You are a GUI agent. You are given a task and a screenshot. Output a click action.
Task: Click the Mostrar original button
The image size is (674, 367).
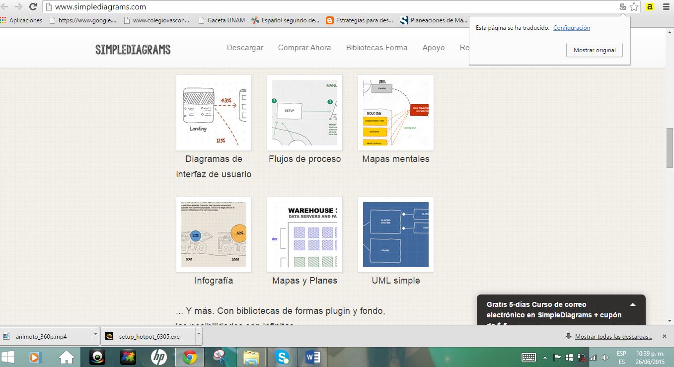click(594, 50)
